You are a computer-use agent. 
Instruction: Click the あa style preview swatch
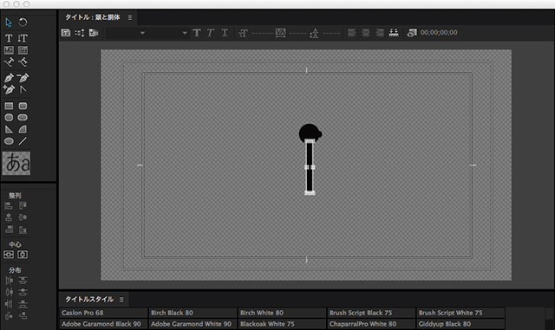tap(16, 164)
